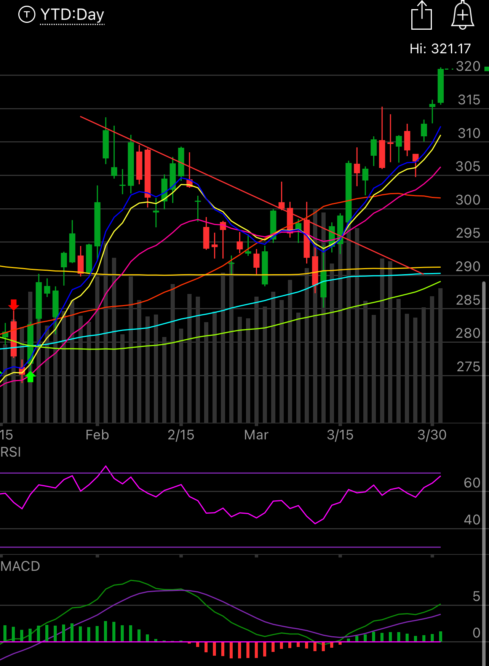Select the RSI indicator label
Image resolution: width=489 pixels, height=666 pixels.
(x=11, y=452)
